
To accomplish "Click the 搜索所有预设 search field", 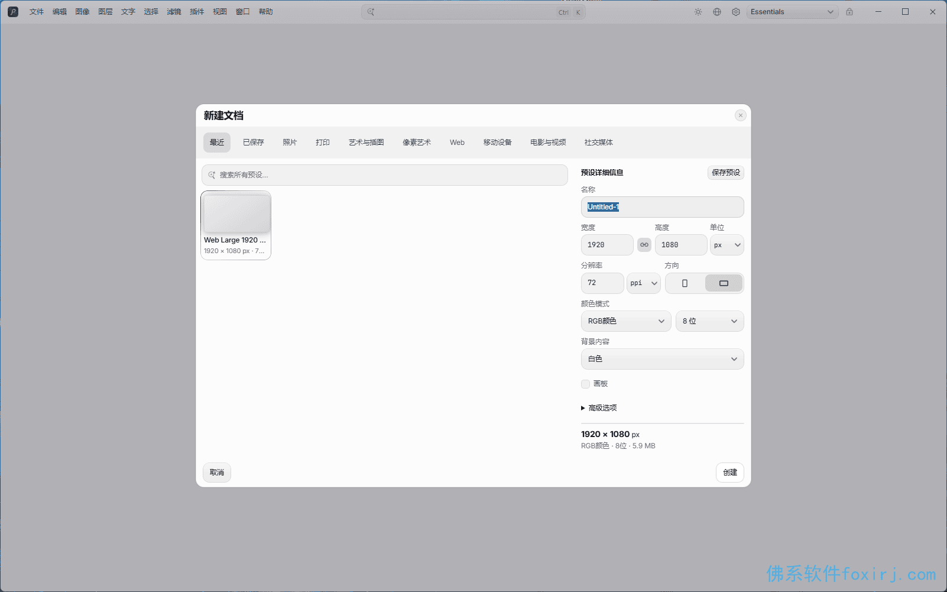I will point(385,175).
